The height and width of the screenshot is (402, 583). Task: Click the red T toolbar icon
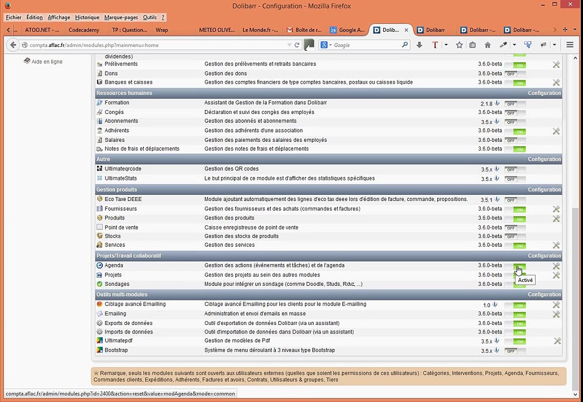pyautogui.click(x=434, y=45)
